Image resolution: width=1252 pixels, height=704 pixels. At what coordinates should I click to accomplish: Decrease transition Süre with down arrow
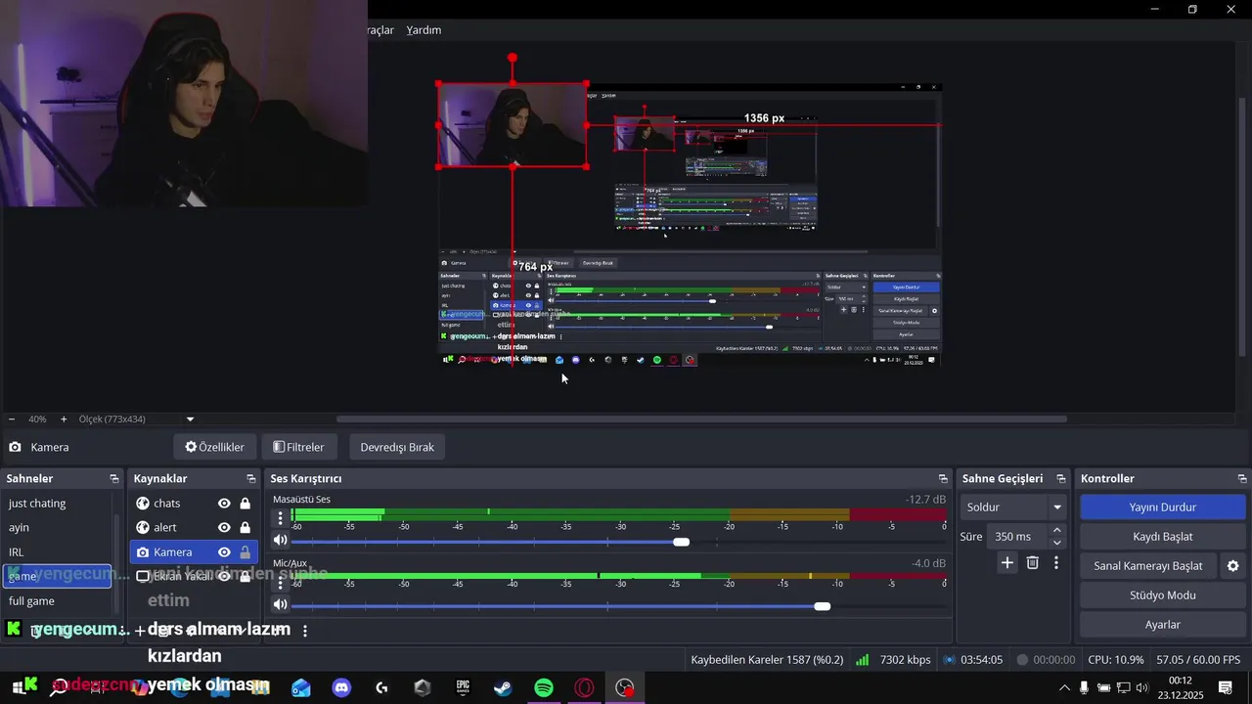1056,543
